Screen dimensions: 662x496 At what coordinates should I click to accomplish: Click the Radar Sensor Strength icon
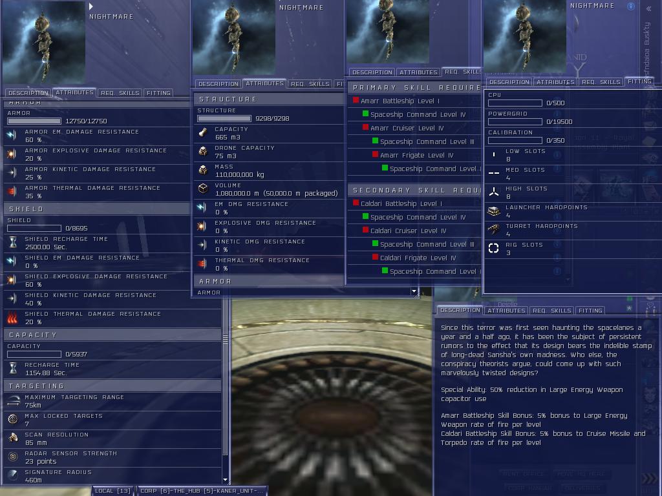pyautogui.click(x=13, y=457)
